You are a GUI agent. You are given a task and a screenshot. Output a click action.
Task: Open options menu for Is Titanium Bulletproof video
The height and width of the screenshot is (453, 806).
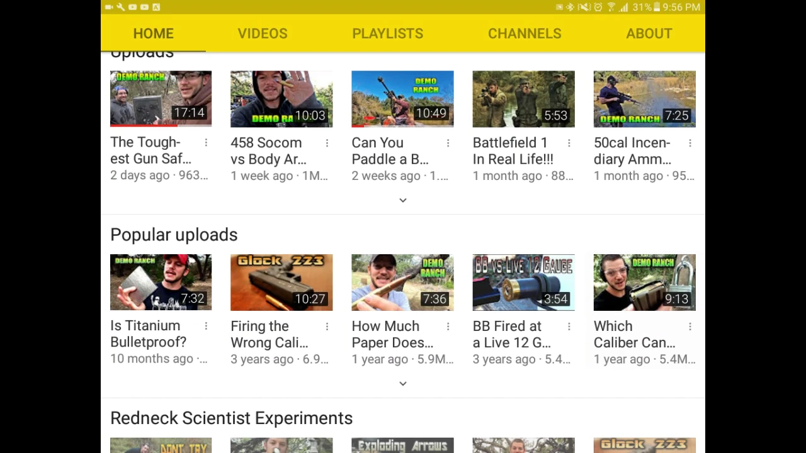click(206, 326)
